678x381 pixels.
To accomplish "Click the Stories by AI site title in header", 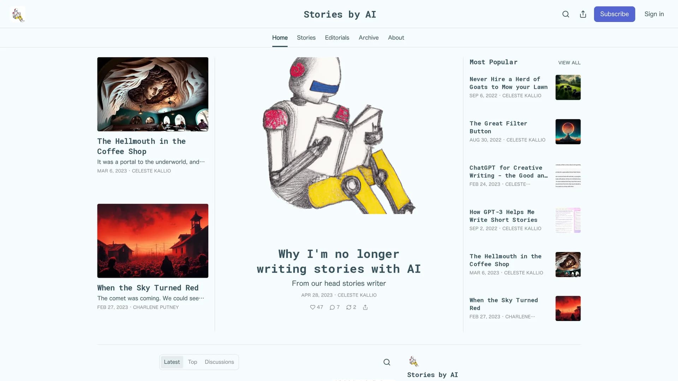I will tap(340, 14).
